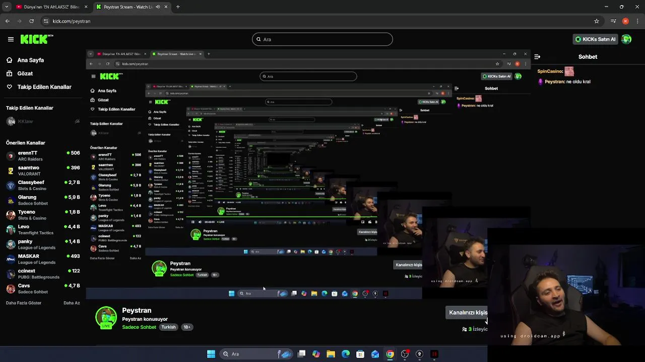Expand list with Daha Fazla Göster

[24, 303]
